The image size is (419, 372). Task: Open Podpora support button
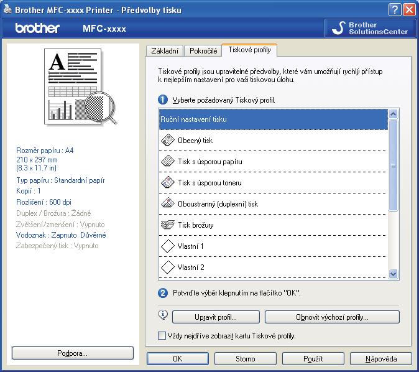pyautogui.click(x=72, y=353)
